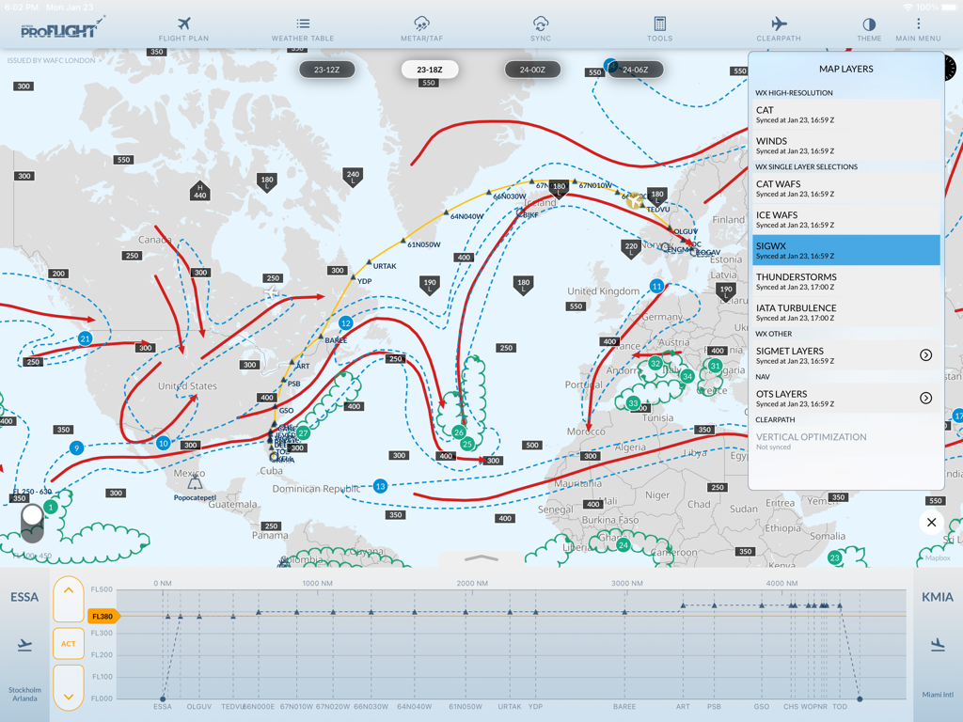Open the Weather Table
Screen dimensions: 963x722
tap(303, 28)
